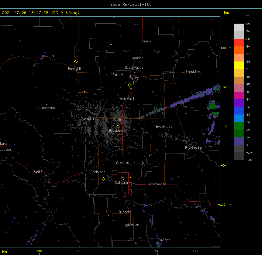Screen dimensions: 262x255
Task: Pick the light gray 70-80 dBZ swatch
Action: coord(239,28)
